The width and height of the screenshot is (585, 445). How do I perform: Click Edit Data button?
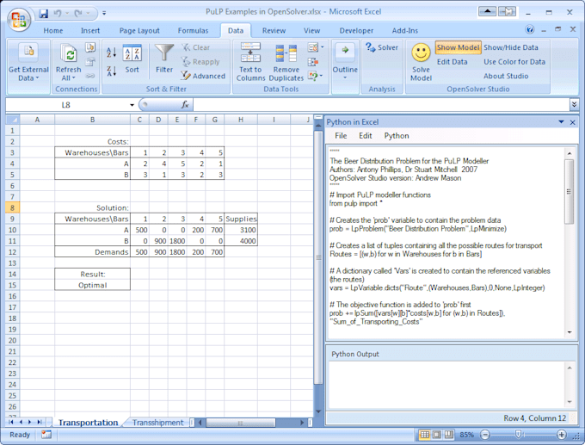click(452, 62)
